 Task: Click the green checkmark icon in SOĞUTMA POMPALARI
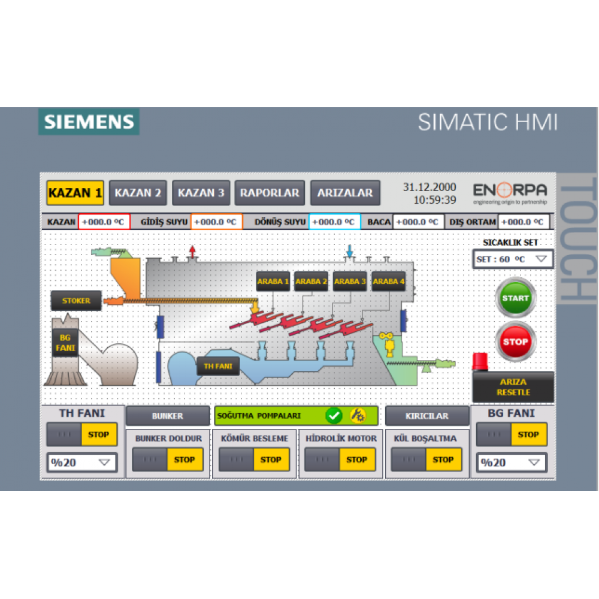334,416
